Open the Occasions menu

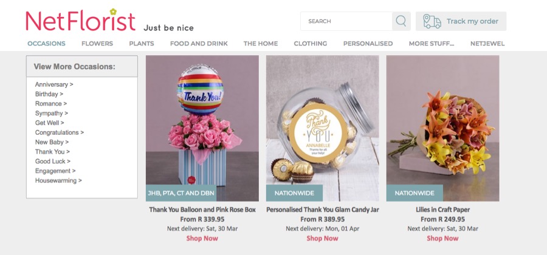[46, 44]
